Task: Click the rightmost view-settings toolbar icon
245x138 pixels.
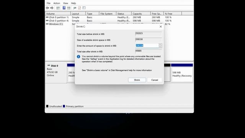Action: (x=84, y=8)
